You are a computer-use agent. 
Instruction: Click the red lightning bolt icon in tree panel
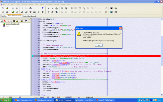[8, 21]
